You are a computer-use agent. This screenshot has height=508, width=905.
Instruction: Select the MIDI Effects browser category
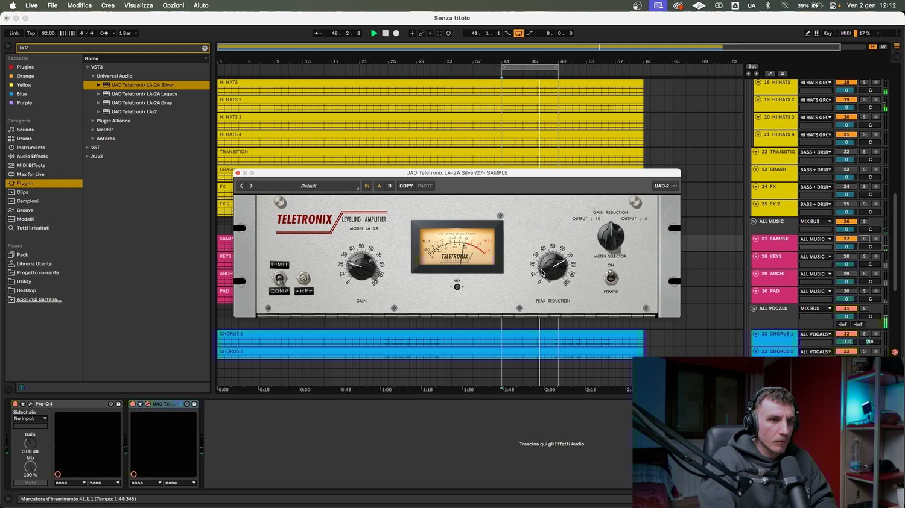tap(31, 165)
